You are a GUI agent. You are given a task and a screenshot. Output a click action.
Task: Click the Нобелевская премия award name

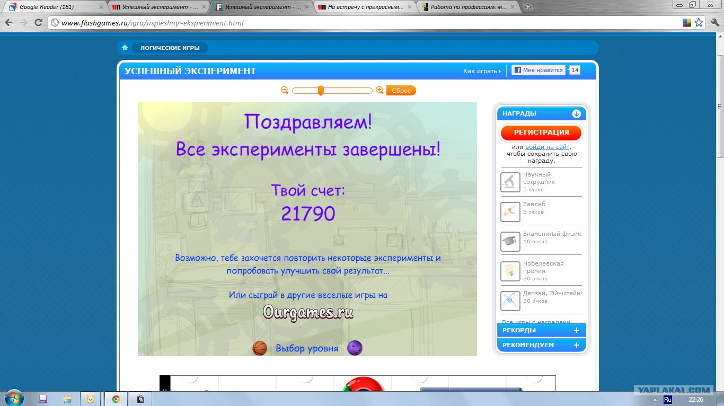[x=543, y=267]
